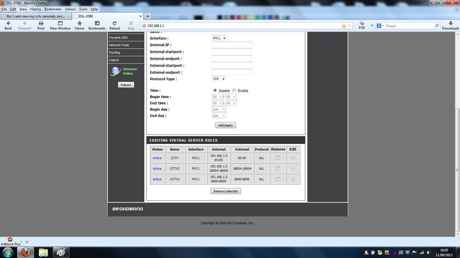
Task: Click the Adblock Plus icon
Action: pyautogui.click(x=10, y=240)
